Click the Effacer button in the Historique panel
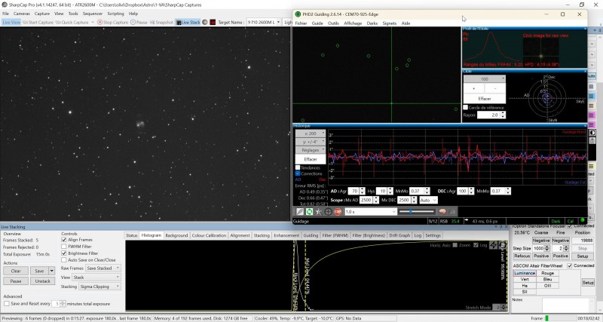 click(311, 159)
